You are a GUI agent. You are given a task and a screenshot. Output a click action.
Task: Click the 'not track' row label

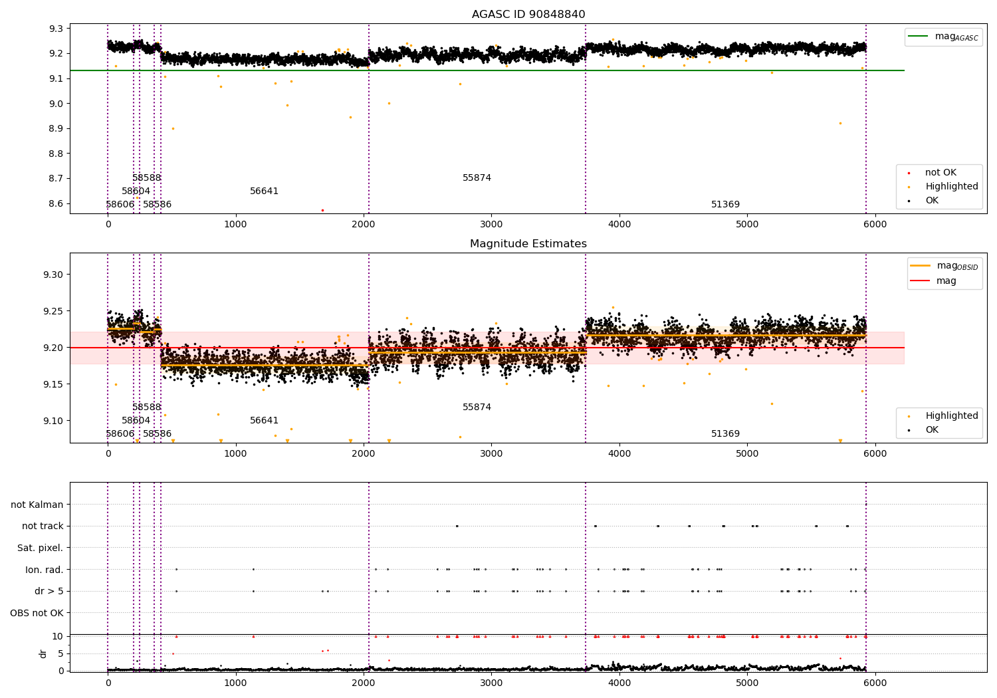tap(43, 526)
